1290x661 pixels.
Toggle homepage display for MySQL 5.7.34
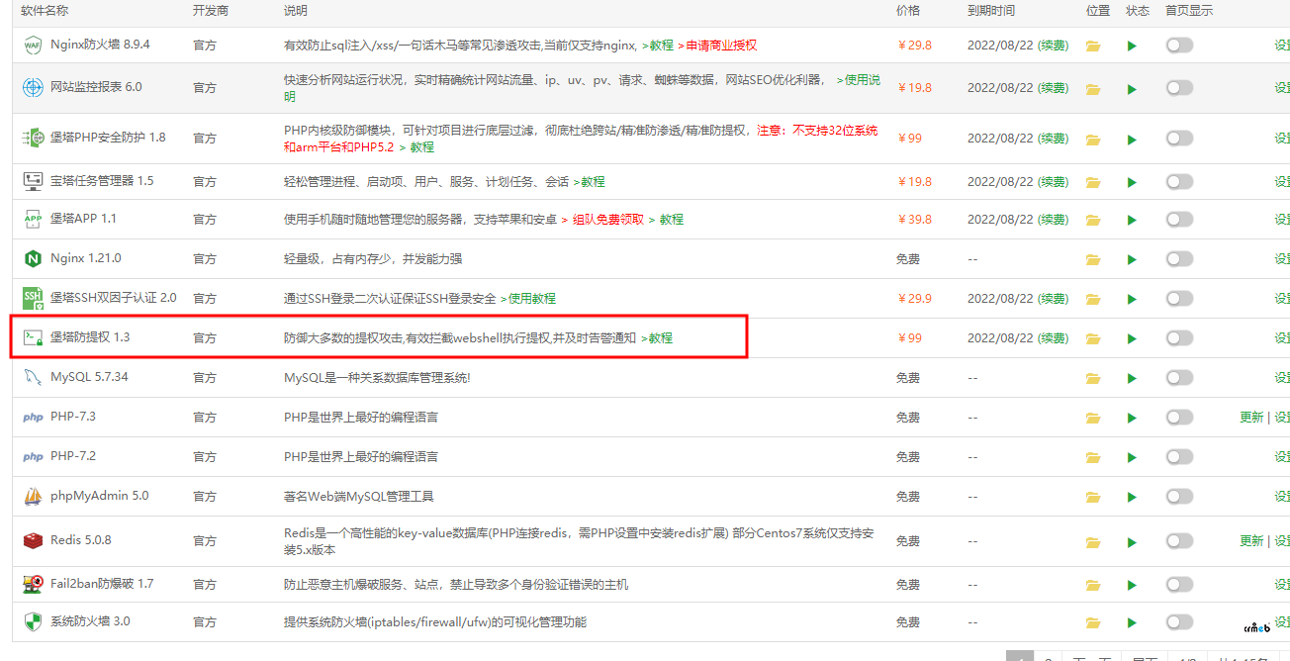[1179, 377]
